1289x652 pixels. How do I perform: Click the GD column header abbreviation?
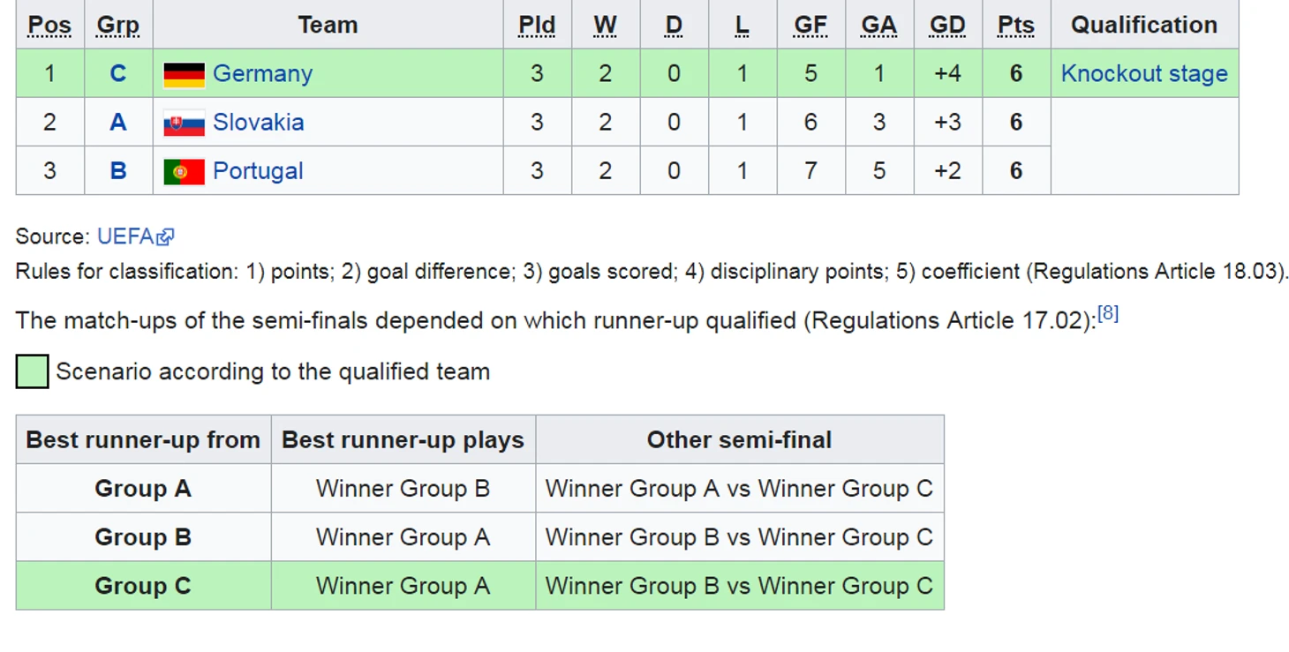[x=947, y=25]
